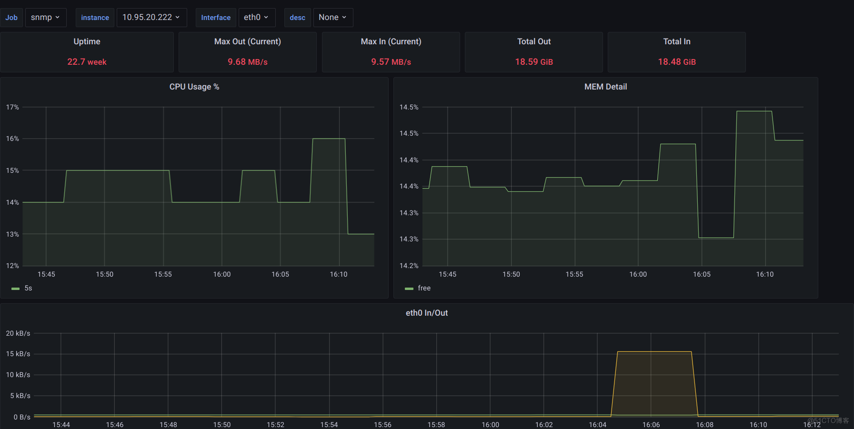
Task: Click the Interface variable label
Action: (x=216, y=18)
